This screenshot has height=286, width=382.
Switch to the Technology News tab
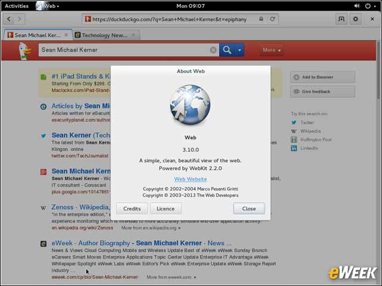(106, 35)
